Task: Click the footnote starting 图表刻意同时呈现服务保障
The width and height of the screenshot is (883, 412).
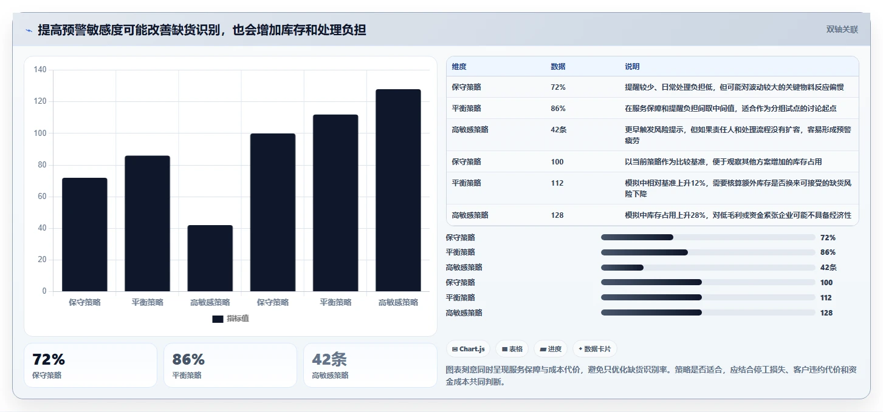Action: (651, 376)
